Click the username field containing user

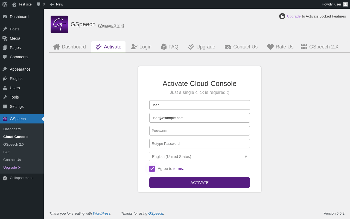[200, 105]
